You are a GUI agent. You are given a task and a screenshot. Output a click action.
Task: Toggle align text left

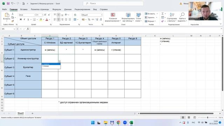click(x=55, y=20)
